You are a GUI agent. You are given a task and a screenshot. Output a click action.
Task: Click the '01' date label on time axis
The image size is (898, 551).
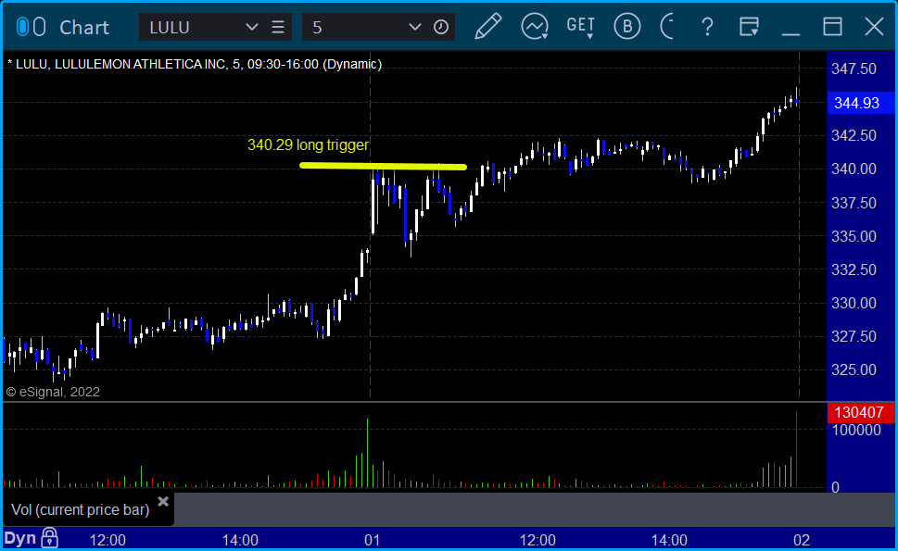[x=372, y=540]
